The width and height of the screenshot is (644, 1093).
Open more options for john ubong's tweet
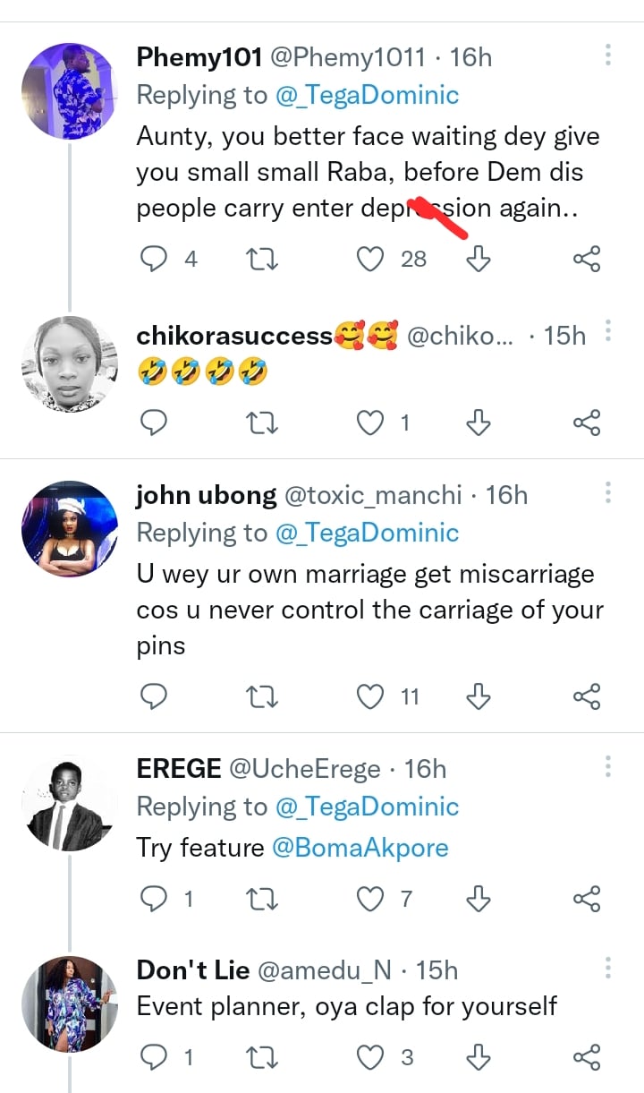click(608, 493)
